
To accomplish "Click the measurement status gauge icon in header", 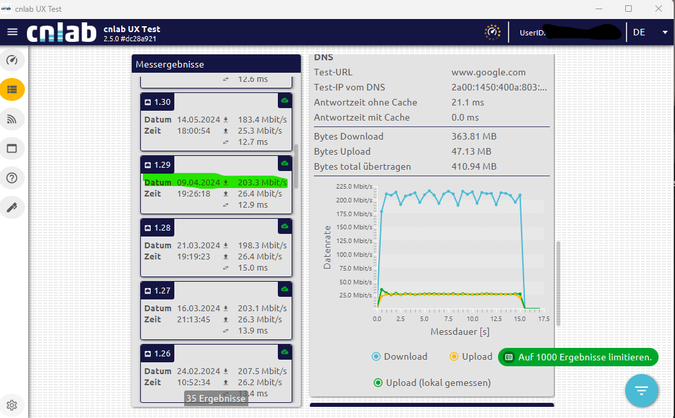I will click(x=492, y=32).
